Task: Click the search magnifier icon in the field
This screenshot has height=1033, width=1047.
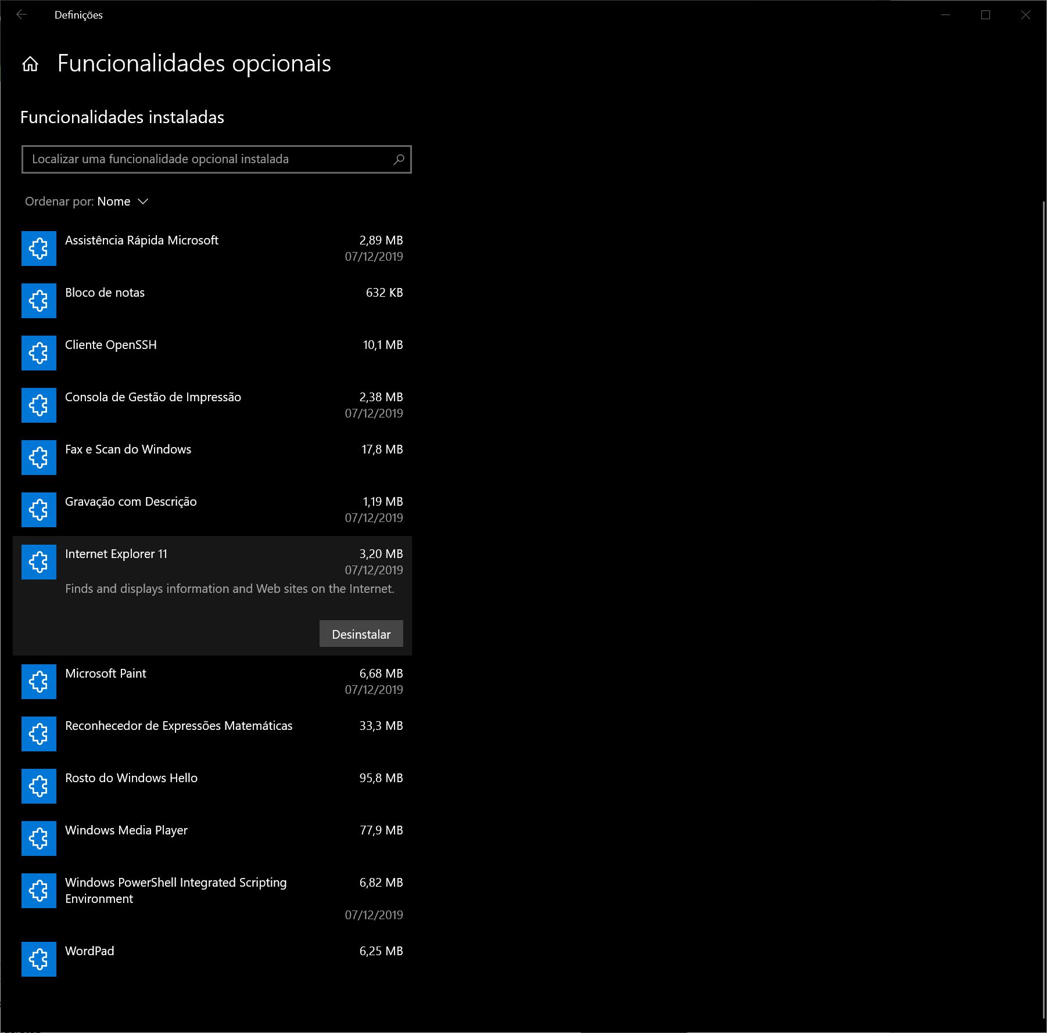Action: click(399, 159)
